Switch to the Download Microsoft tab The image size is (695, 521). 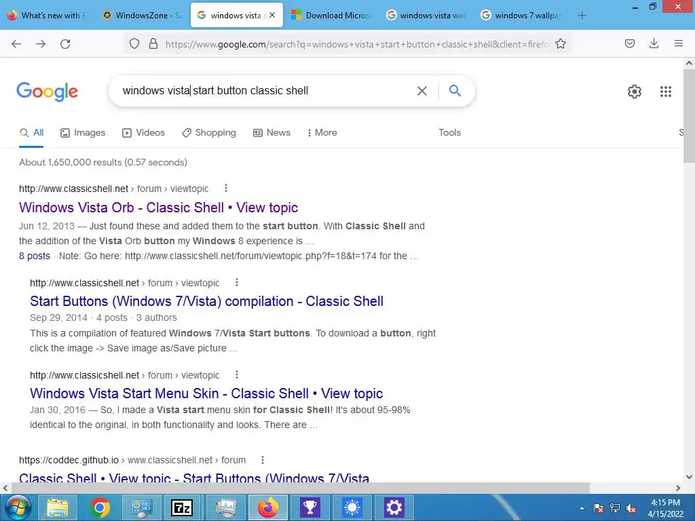[x=331, y=16]
